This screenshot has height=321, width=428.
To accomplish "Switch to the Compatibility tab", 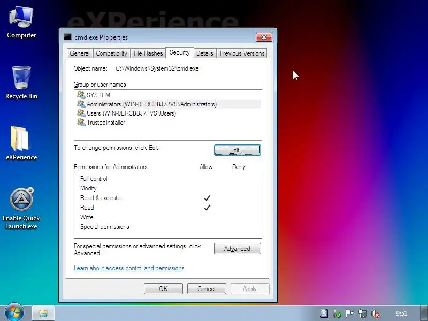I will tap(111, 53).
